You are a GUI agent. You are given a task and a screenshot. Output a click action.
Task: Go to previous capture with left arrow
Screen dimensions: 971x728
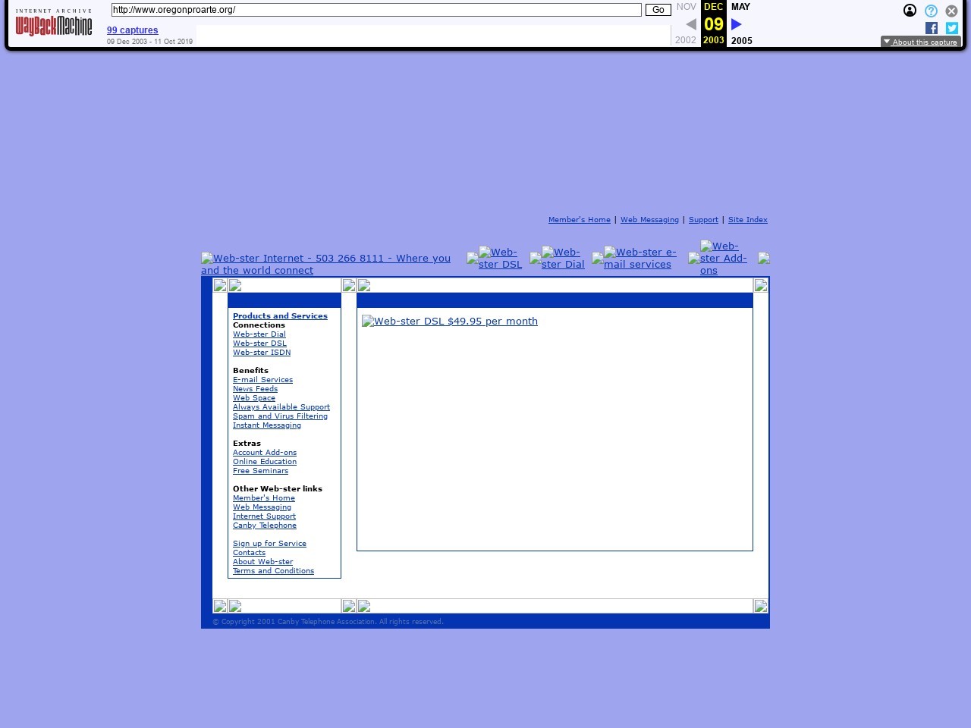tap(690, 24)
